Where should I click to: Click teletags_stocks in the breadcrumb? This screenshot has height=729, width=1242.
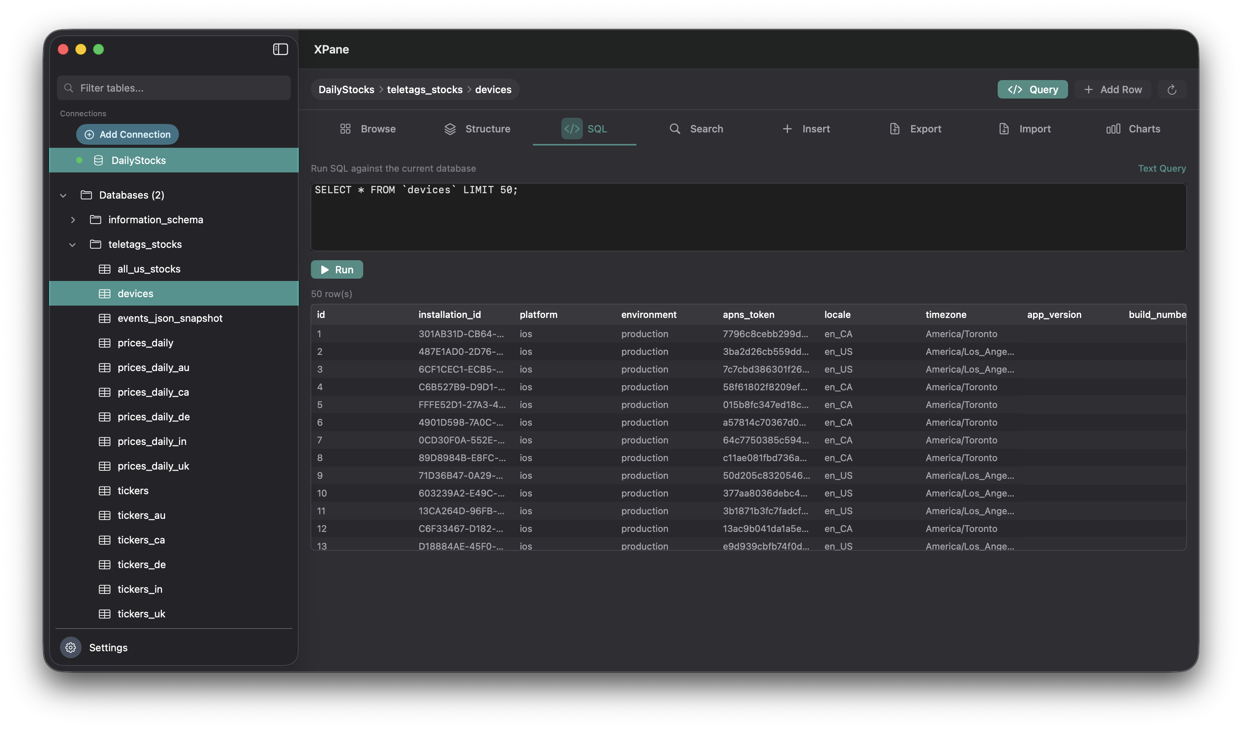click(x=424, y=90)
